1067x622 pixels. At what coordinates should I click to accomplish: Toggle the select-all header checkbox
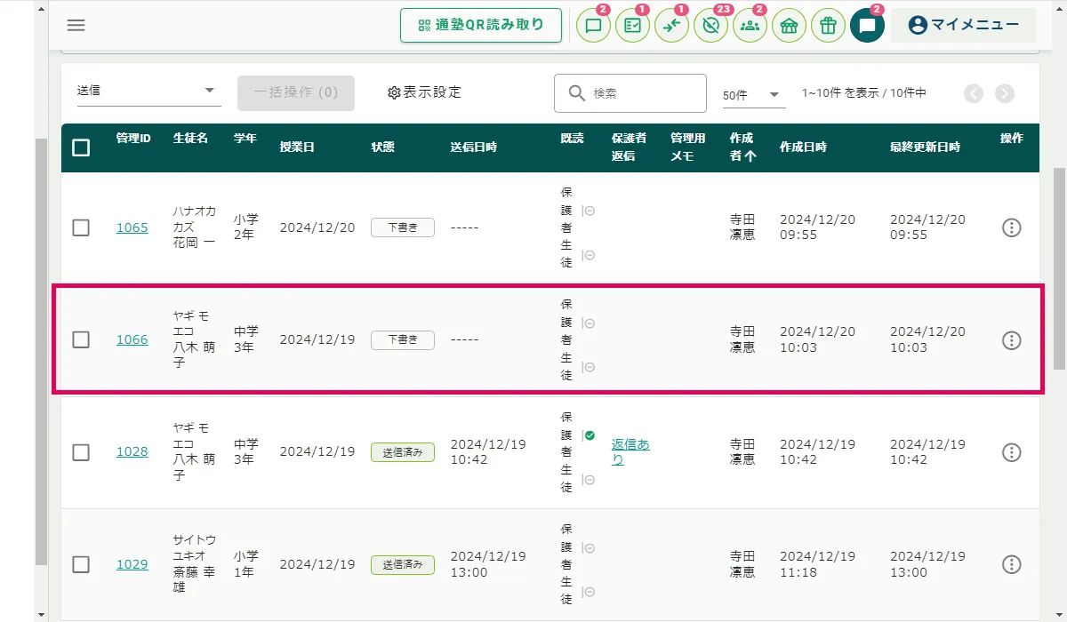81,148
